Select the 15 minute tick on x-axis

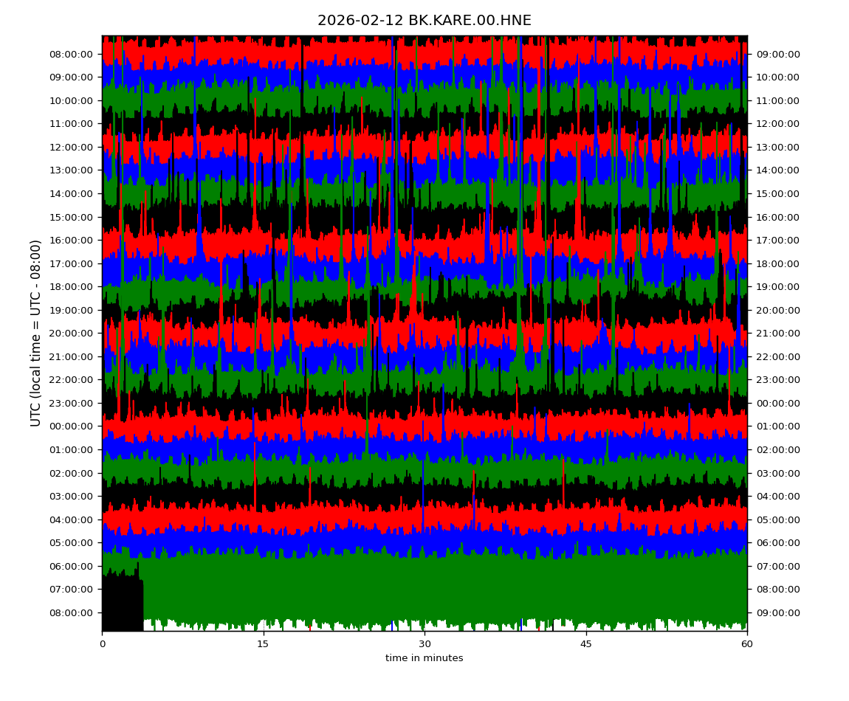[263, 643]
